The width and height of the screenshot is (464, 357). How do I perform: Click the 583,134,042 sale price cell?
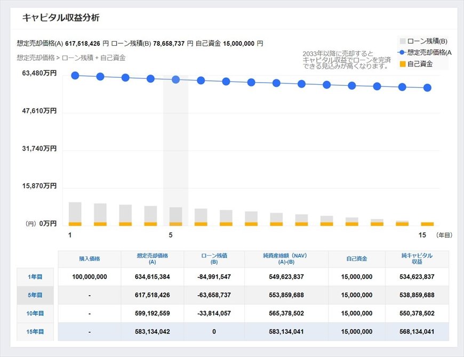click(153, 332)
